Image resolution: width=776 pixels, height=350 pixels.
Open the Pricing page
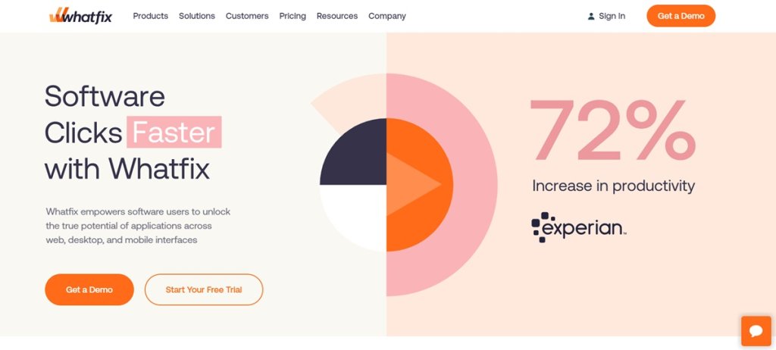click(293, 16)
